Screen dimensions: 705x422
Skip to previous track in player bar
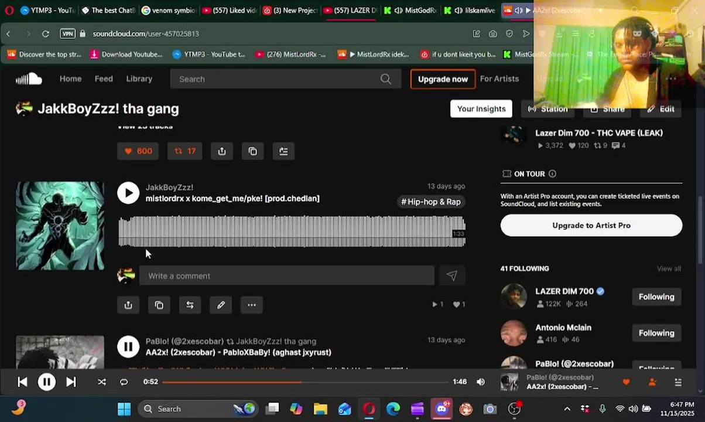click(x=22, y=382)
